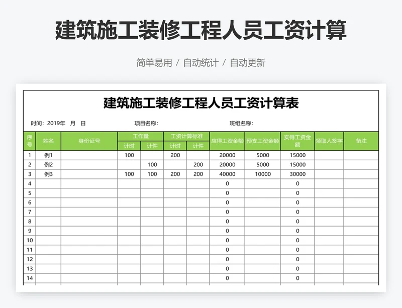402x308 pixels.
Task: Select the 工作量 header cell
Action: click(141, 136)
